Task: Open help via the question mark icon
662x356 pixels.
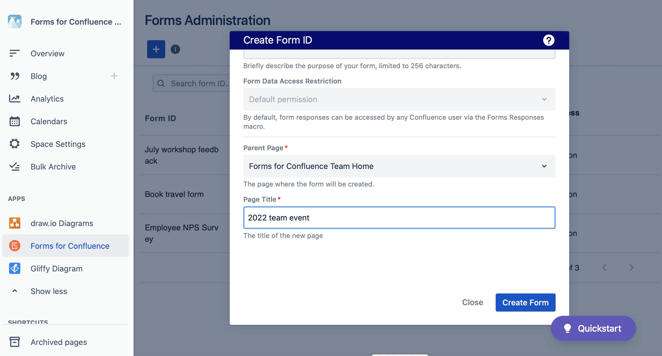Action: [x=549, y=40]
